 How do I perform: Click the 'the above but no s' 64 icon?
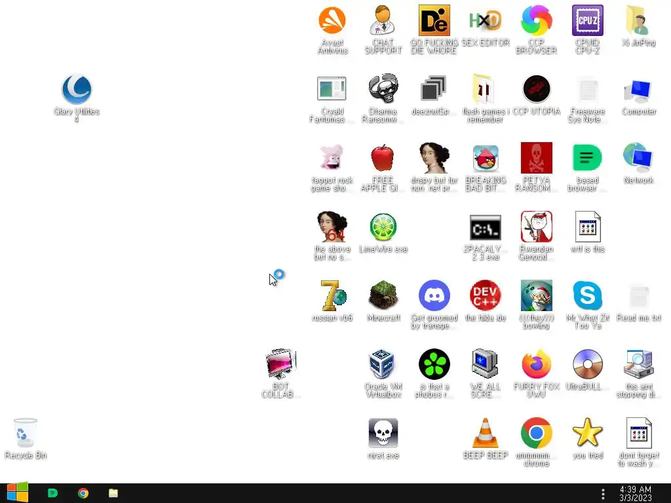332,227
